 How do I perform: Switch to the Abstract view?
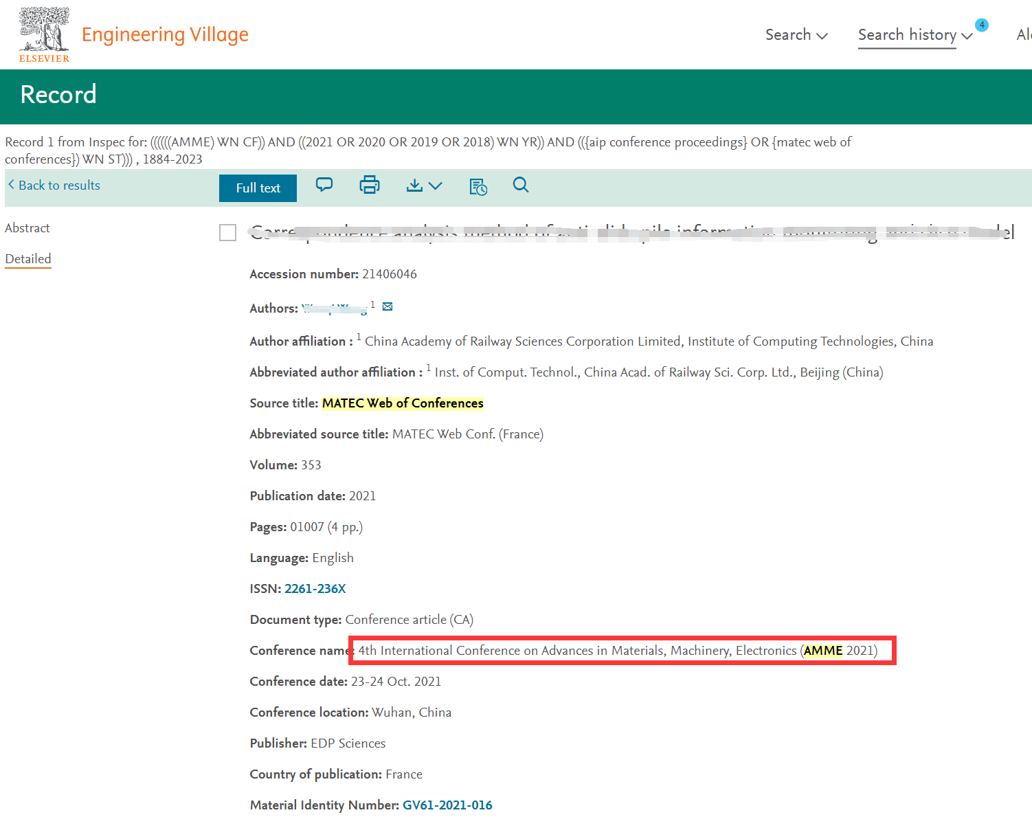click(27, 227)
